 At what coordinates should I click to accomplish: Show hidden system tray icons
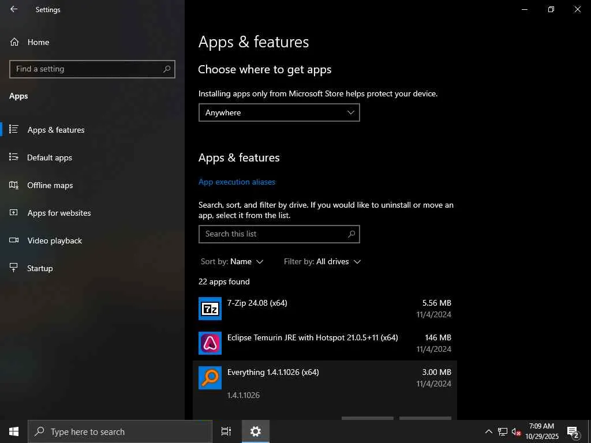click(x=488, y=431)
